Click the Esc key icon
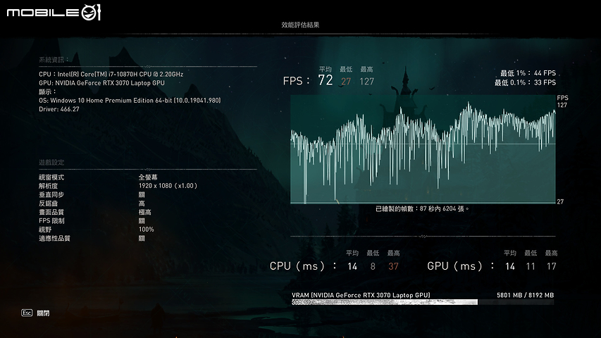Screen dimensions: 601x338 [27, 313]
